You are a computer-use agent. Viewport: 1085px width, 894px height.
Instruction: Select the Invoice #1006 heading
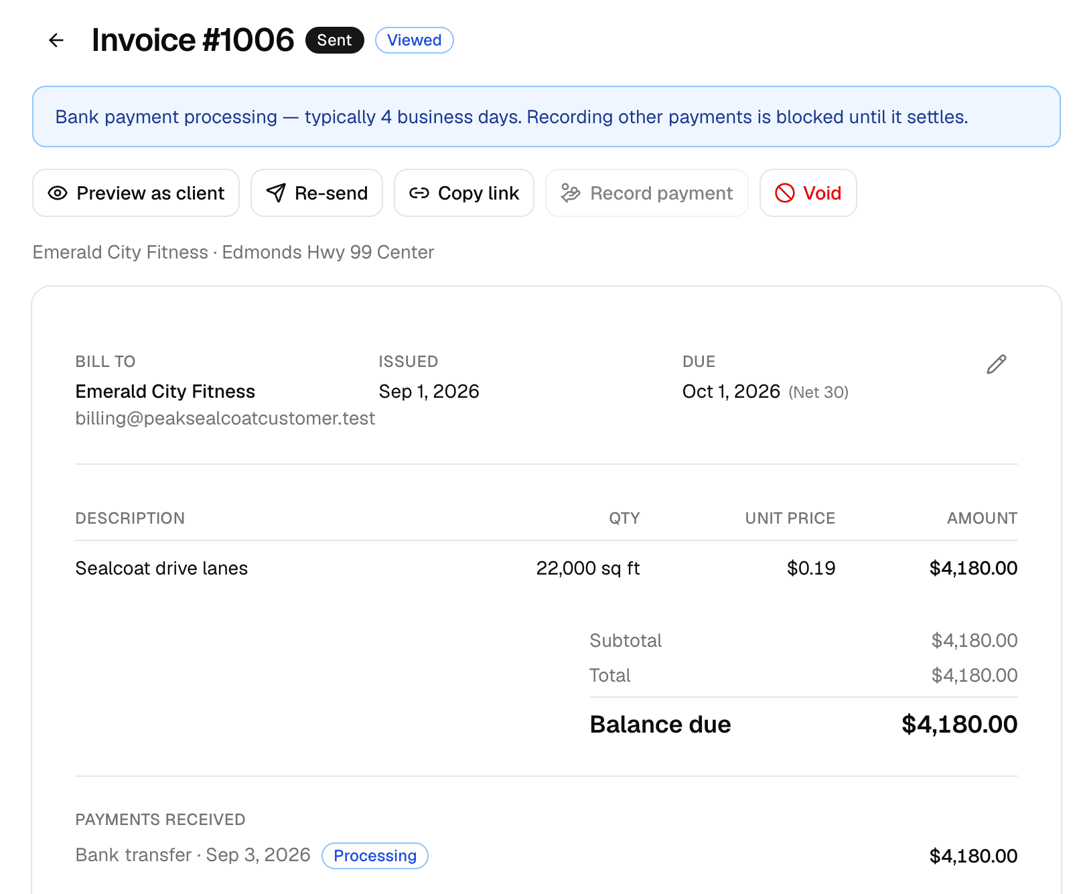193,40
